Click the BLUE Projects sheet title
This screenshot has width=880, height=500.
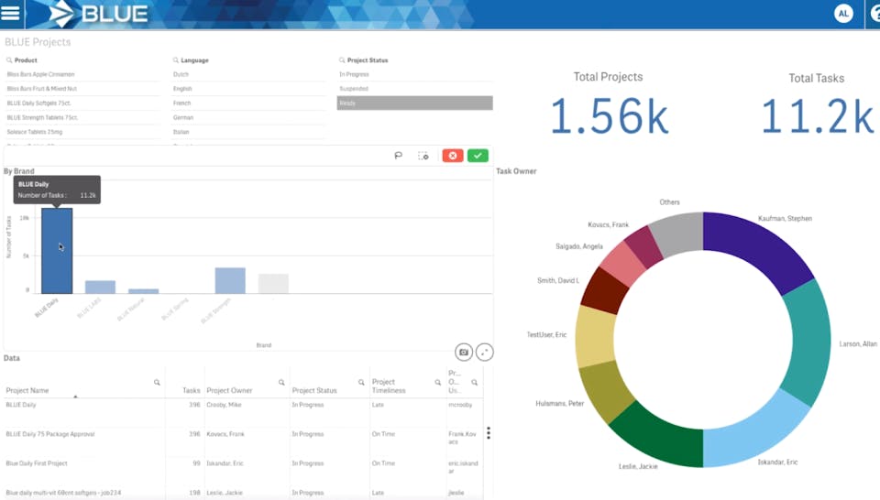click(38, 42)
